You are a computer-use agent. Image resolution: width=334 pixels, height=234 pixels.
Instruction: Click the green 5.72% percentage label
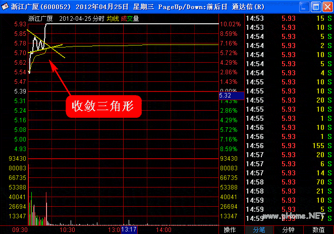(x=229, y=130)
